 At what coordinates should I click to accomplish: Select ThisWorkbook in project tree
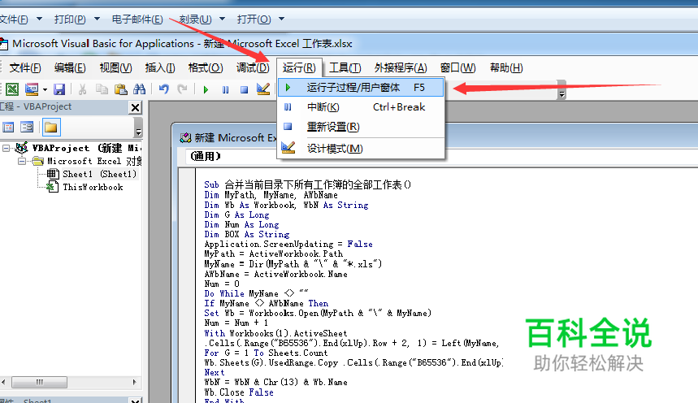[x=93, y=187]
